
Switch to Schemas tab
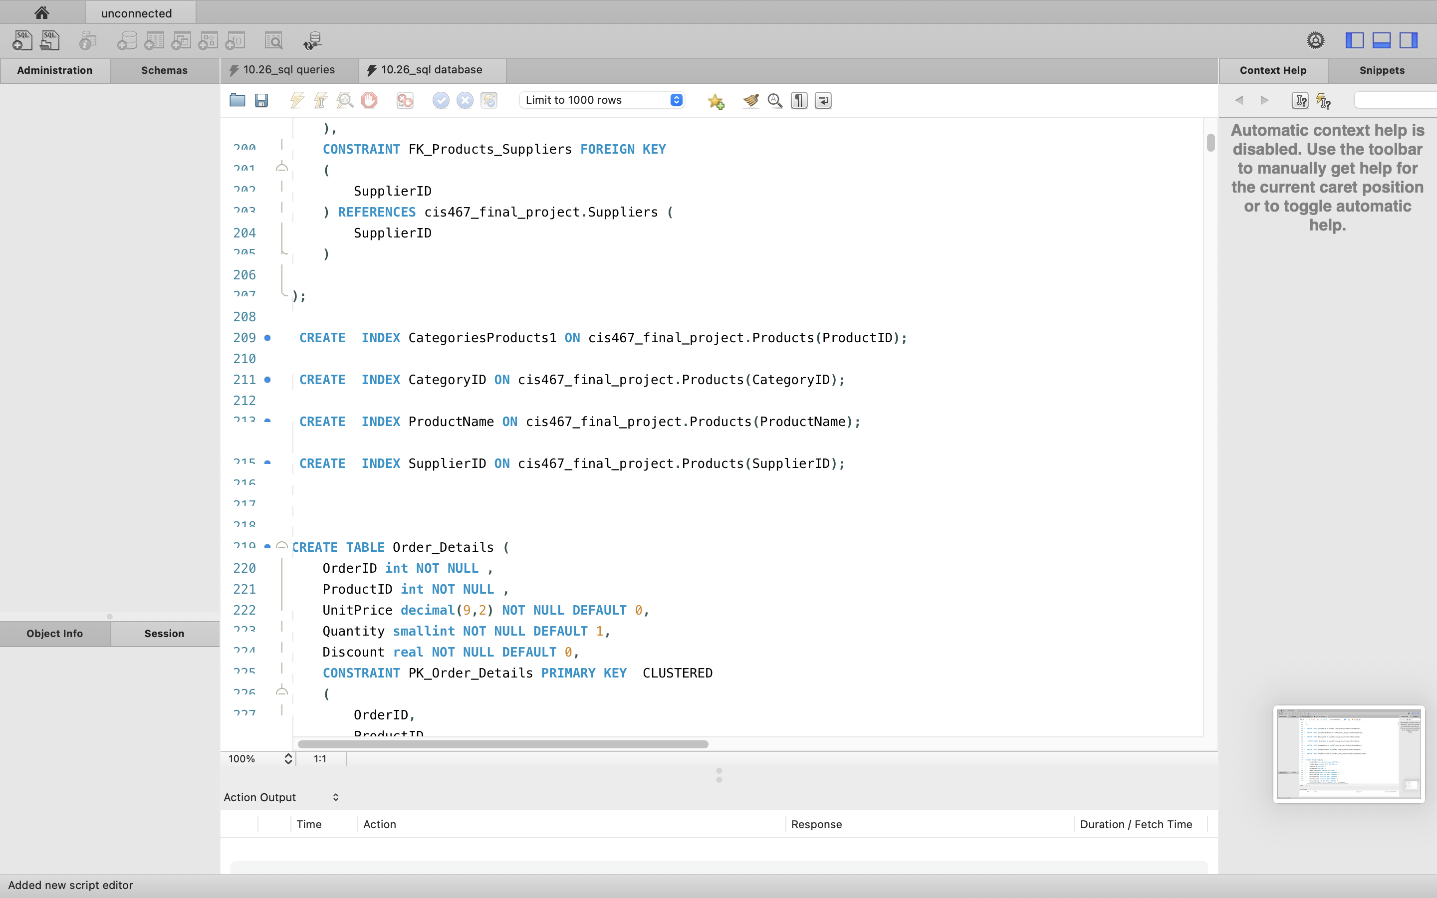(165, 70)
